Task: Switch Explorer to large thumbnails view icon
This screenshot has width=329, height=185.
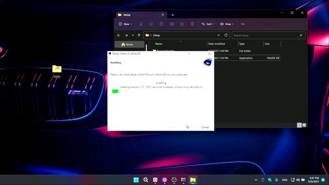Action: 304,125
